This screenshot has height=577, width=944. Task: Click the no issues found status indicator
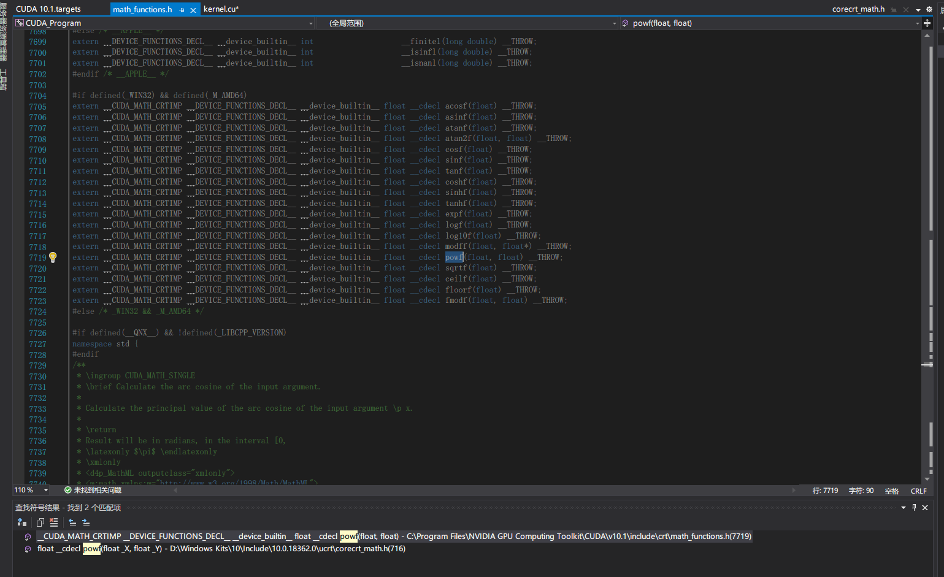(x=93, y=491)
